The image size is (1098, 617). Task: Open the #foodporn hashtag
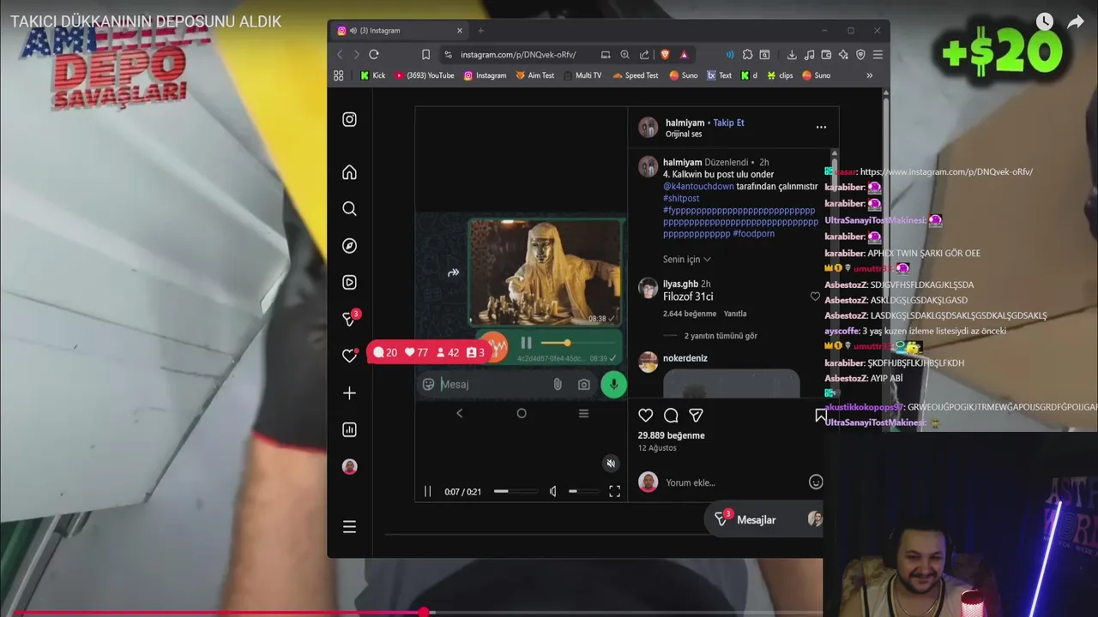tap(753, 233)
